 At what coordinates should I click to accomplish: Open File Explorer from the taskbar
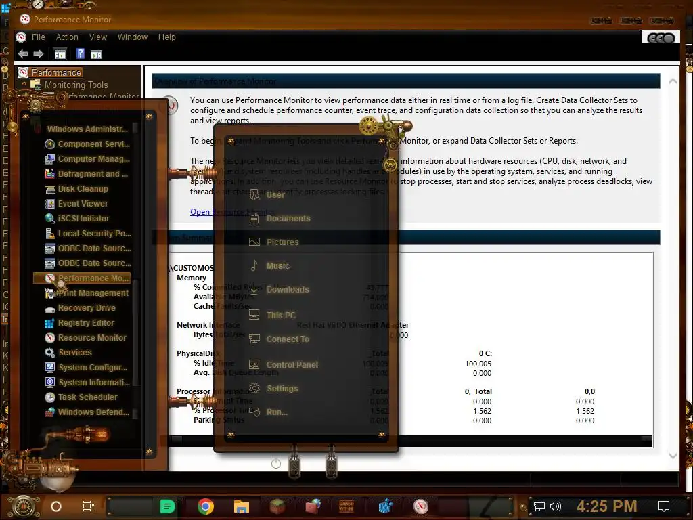[x=242, y=506]
